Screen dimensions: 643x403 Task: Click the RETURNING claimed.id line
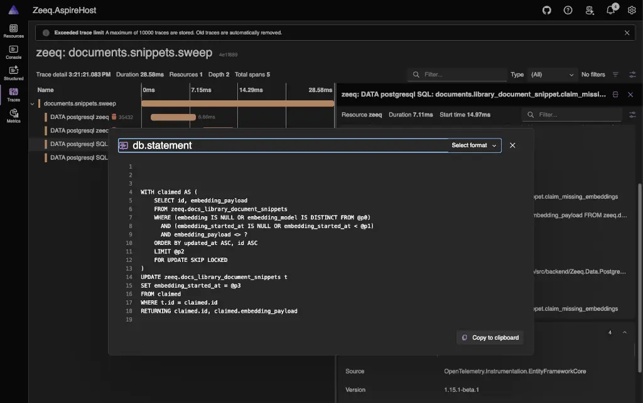click(x=219, y=311)
